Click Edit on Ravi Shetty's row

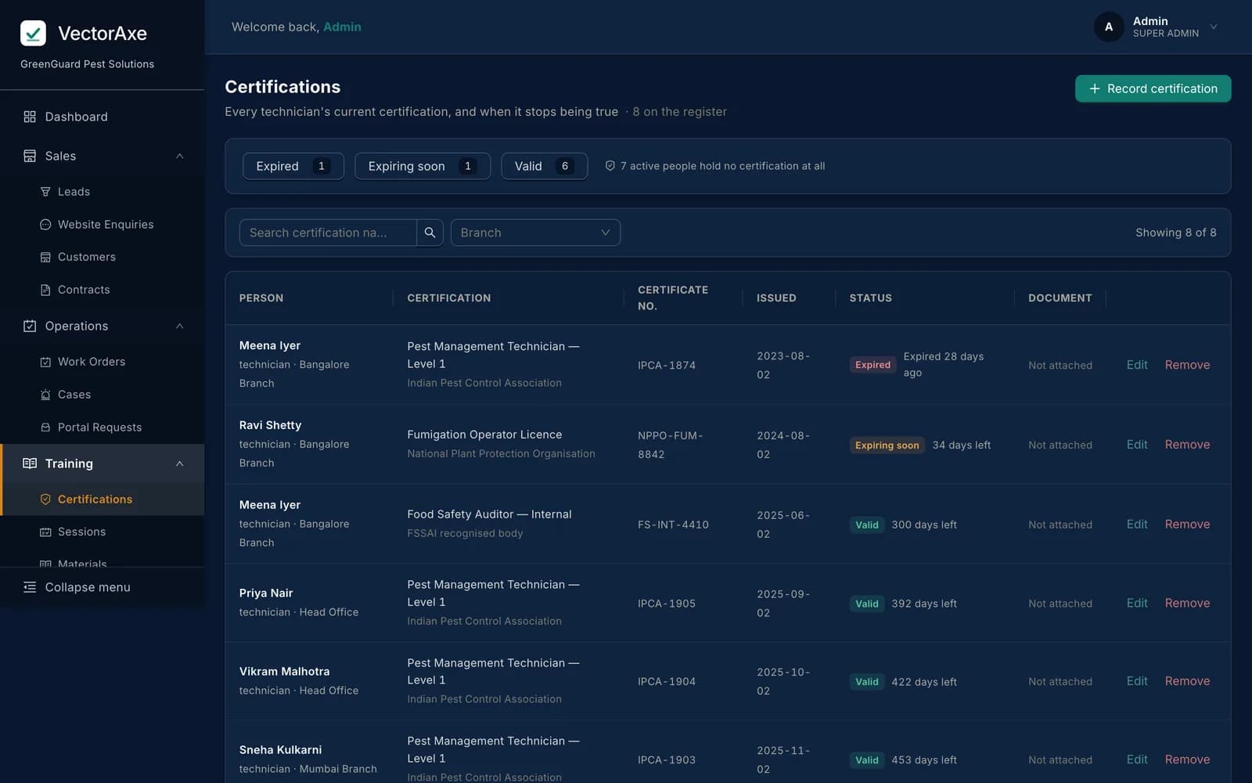1137,445
